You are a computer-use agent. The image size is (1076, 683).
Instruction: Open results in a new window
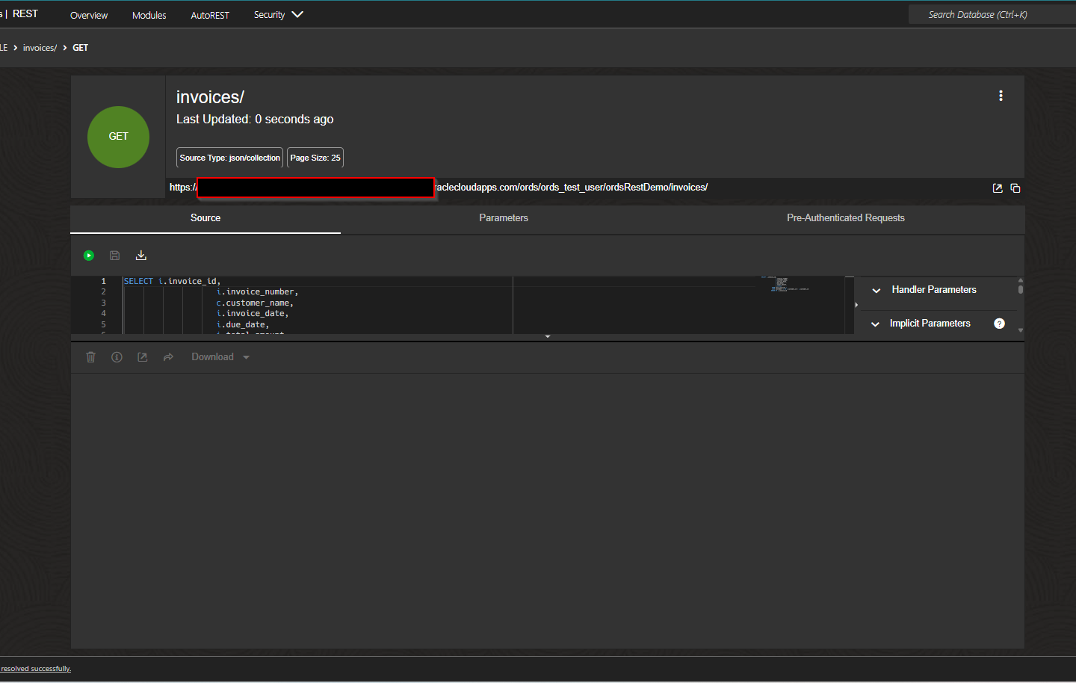[142, 356]
